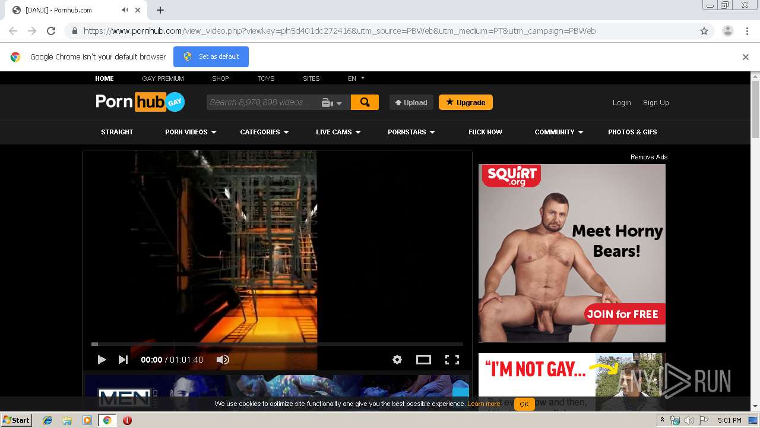Open the GAY PREMIUM top link

163,78
